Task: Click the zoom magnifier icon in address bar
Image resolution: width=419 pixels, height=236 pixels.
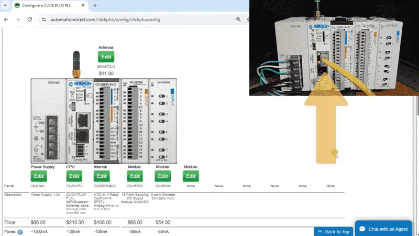Action: pyautogui.click(x=238, y=19)
